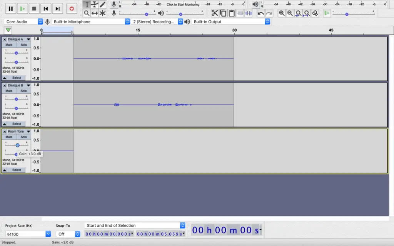This screenshot has width=394, height=246.
Task: Click the Zoom Toggle icon
Action: point(315,13)
